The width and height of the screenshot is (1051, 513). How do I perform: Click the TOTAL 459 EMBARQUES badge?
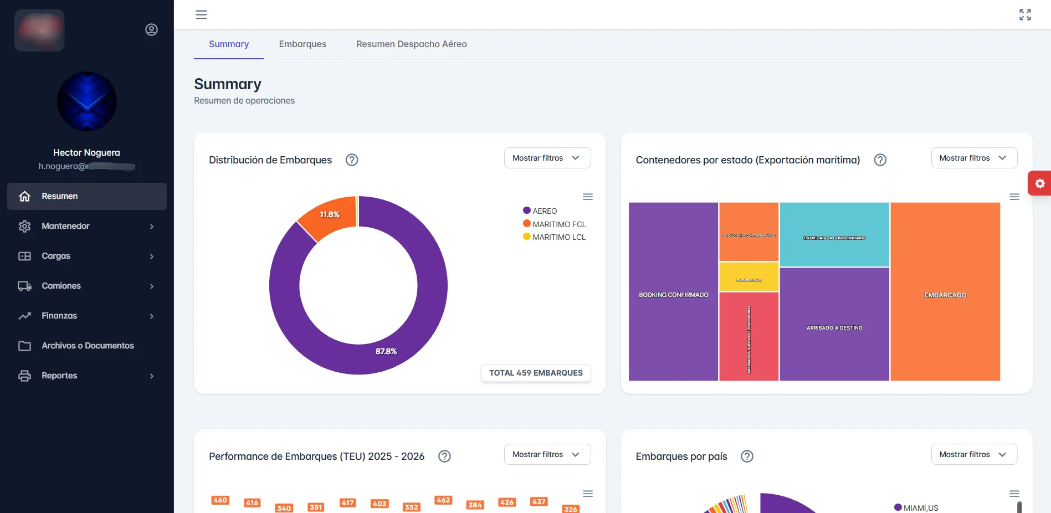536,373
